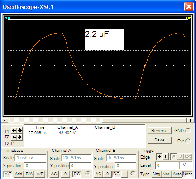Click Timebase Scale 1 us/Div field
Image resolution: width=196 pixels, height=179 pixels.
(30, 158)
